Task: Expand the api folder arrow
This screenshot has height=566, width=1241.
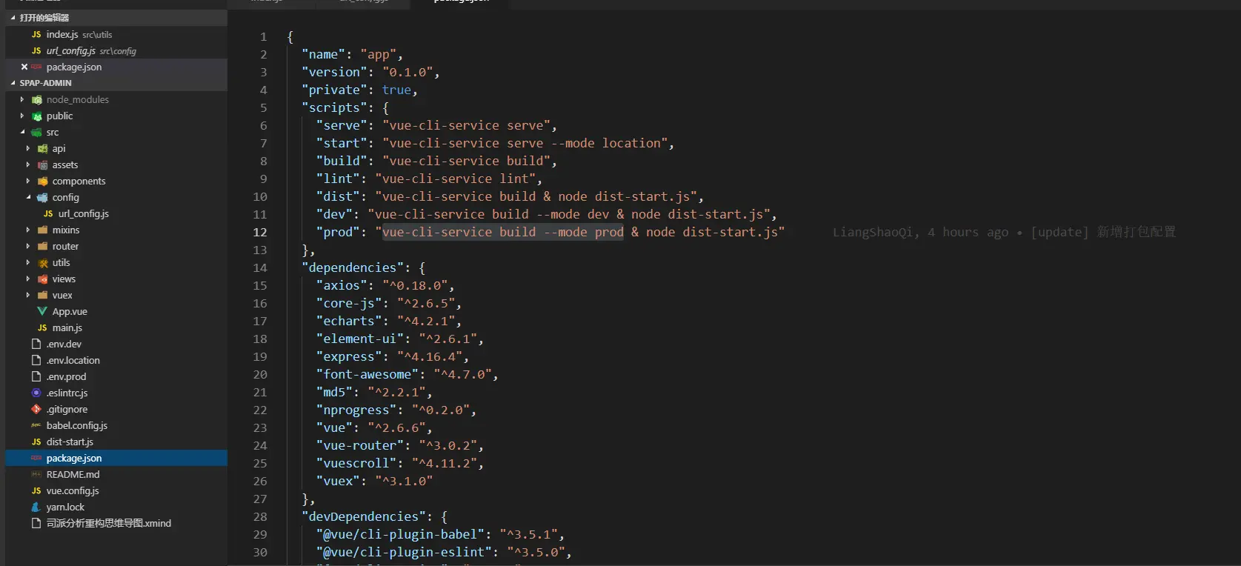Action: [28, 148]
